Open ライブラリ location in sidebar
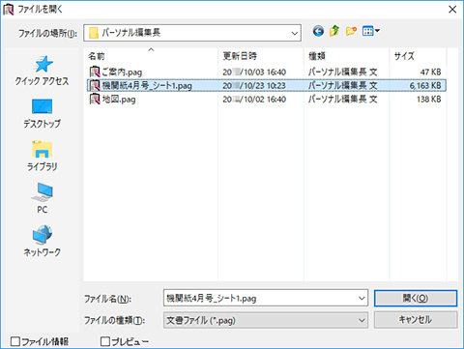The width and height of the screenshot is (464, 349). [x=42, y=156]
